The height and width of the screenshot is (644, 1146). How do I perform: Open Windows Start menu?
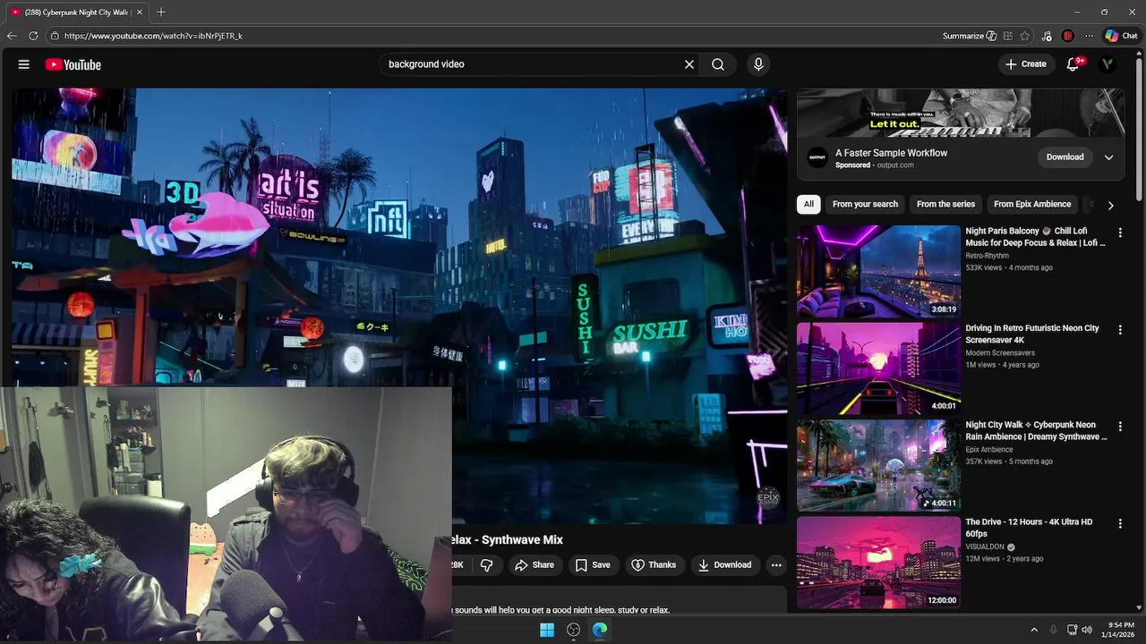pos(547,630)
